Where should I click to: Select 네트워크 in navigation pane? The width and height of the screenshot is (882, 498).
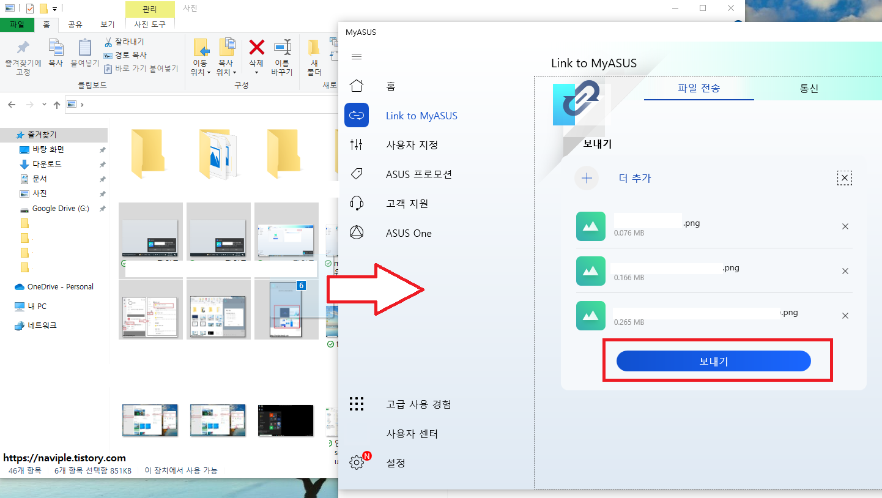pyautogui.click(x=42, y=325)
